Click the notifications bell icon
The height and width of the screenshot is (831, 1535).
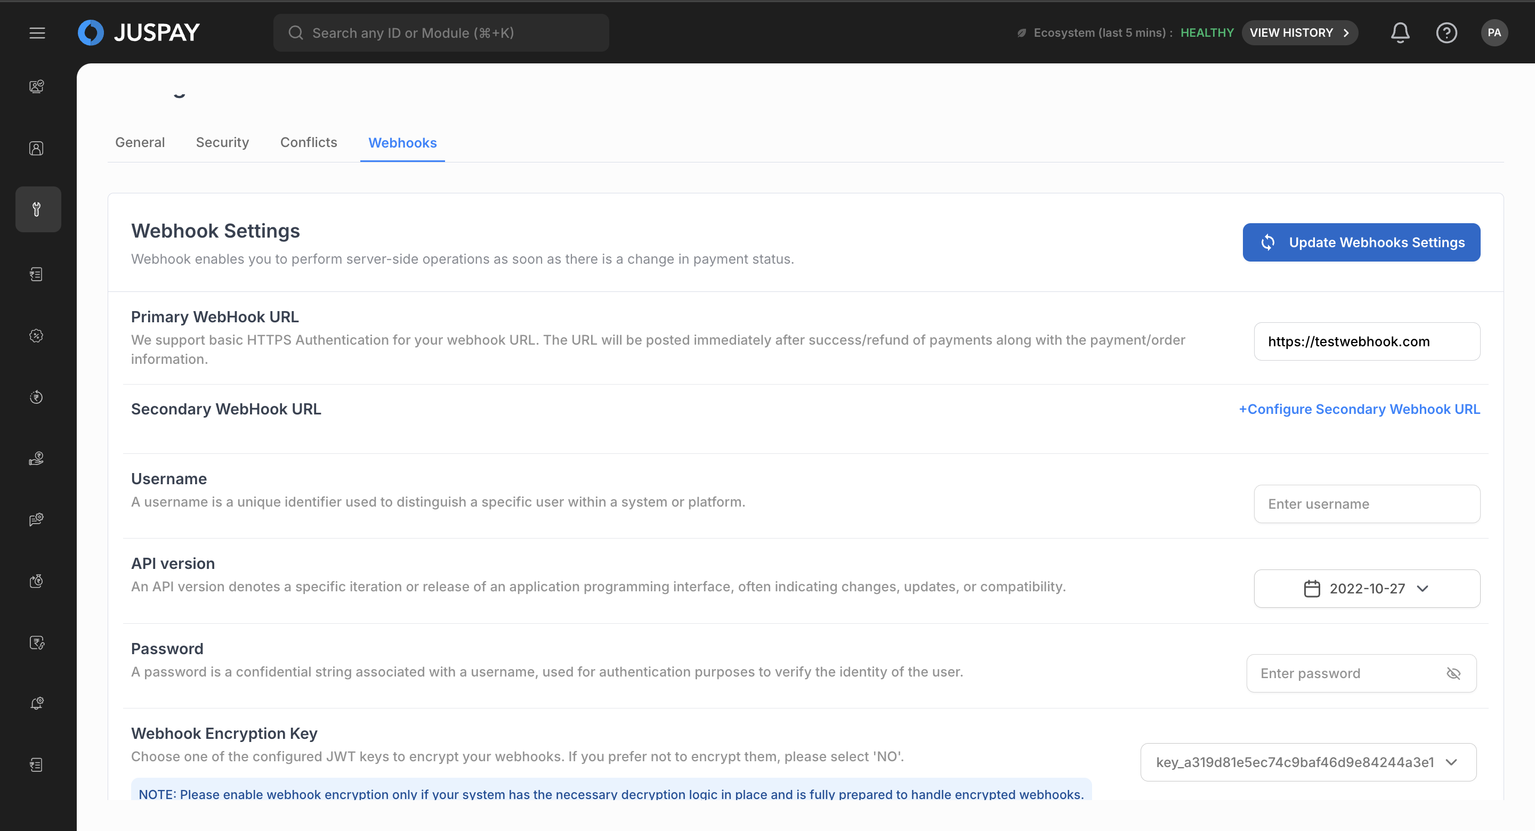[1400, 33]
